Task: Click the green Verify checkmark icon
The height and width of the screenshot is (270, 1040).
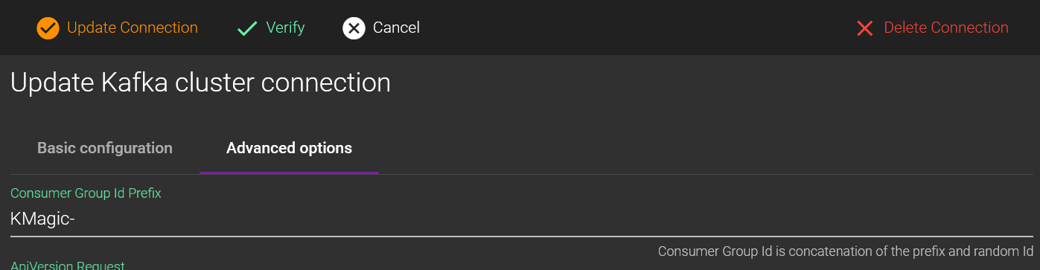Action: 246,28
